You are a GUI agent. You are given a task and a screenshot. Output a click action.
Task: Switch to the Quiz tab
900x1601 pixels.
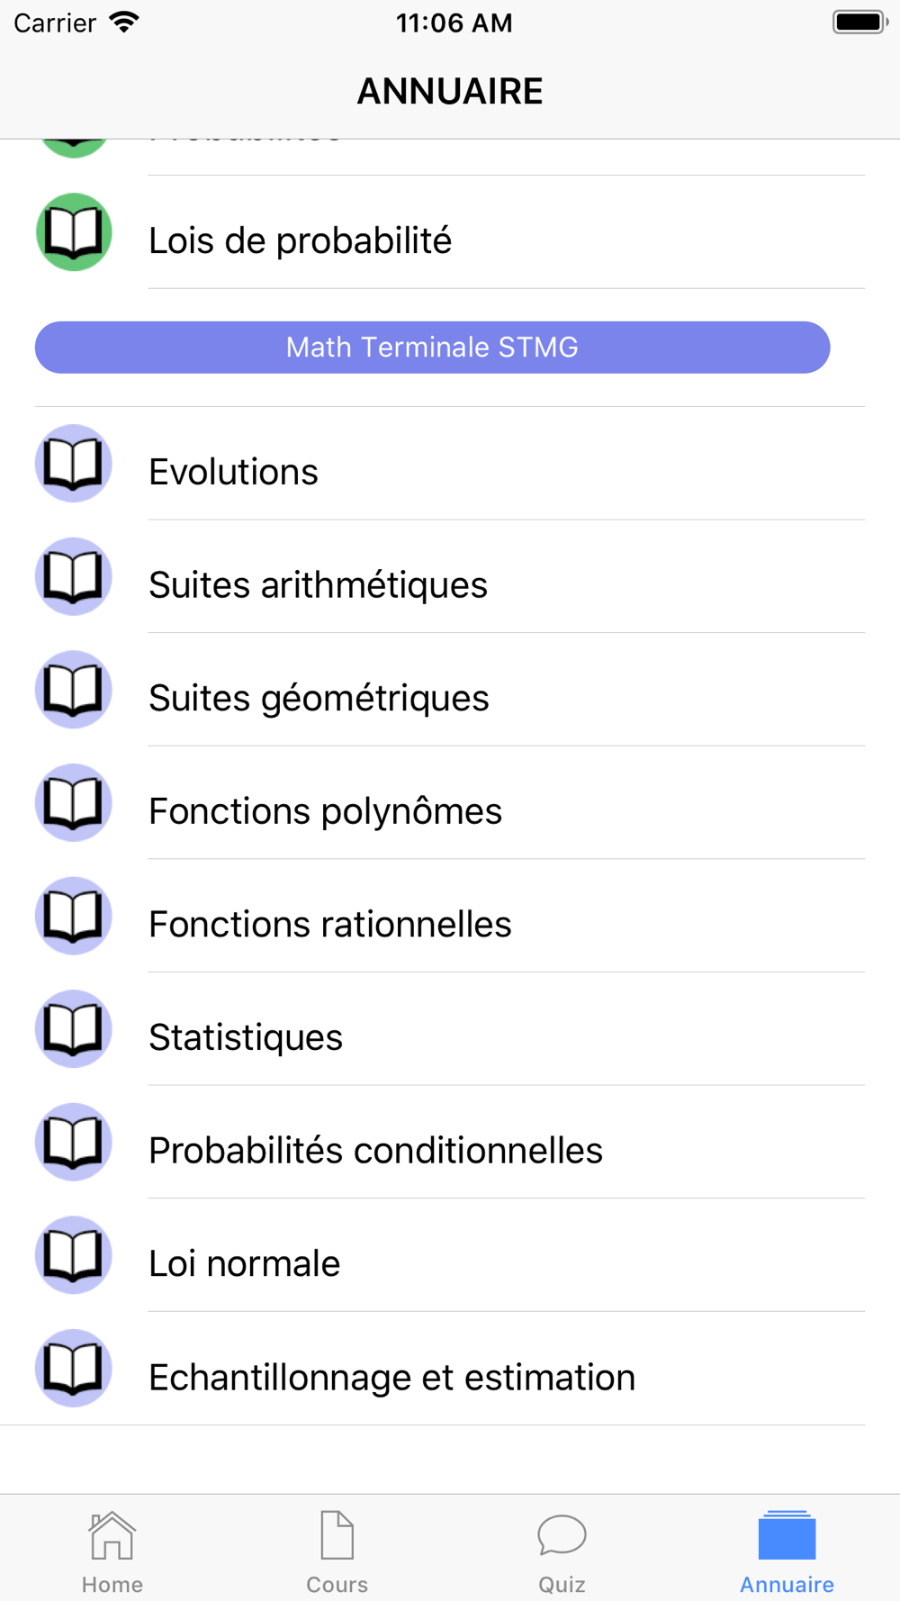click(x=562, y=1551)
